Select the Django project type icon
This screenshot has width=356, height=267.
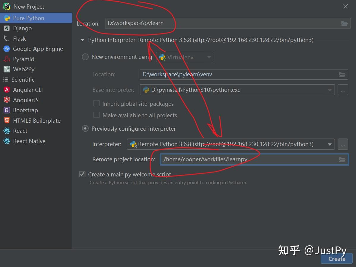pos(7,28)
